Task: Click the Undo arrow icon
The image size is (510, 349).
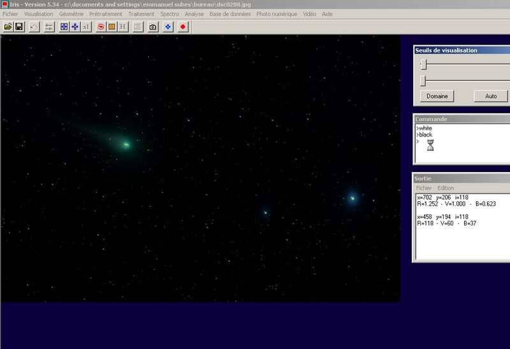Action: [x=34, y=27]
